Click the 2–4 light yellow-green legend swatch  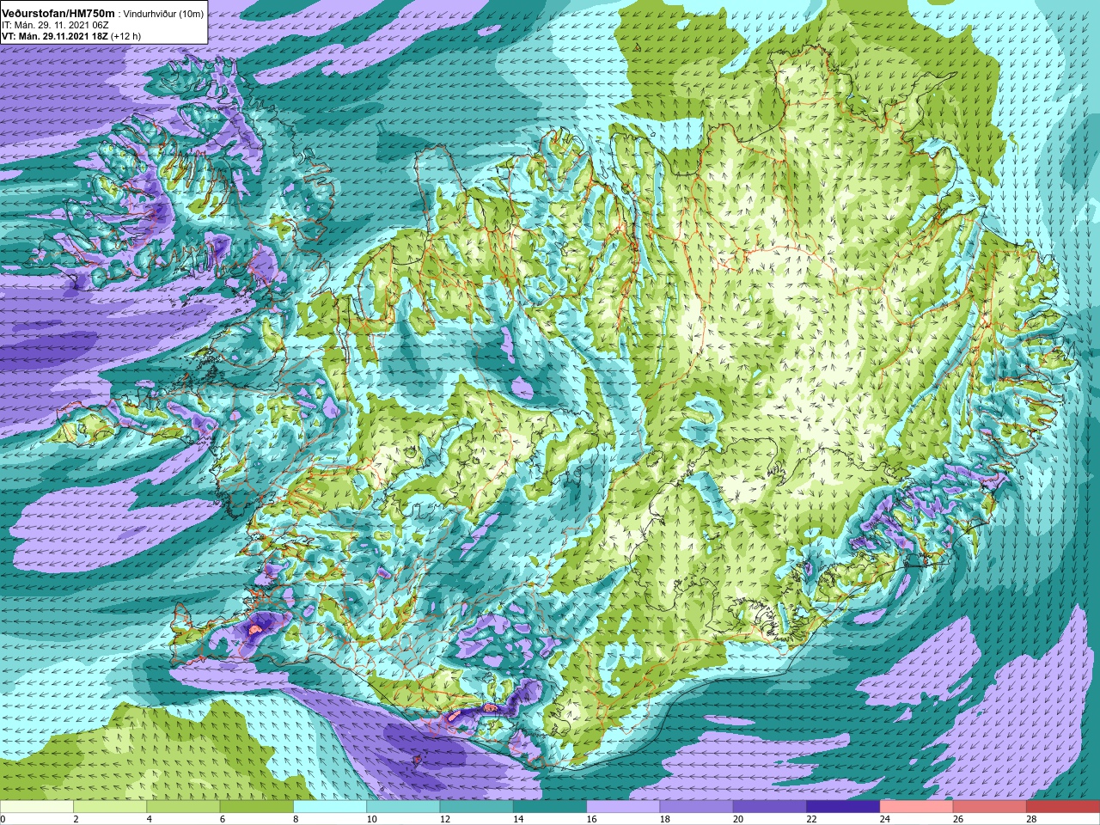(x=110, y=807)
